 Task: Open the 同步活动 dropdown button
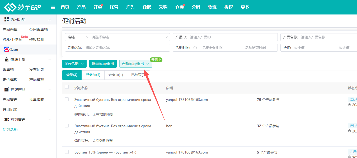pos(74,64)
